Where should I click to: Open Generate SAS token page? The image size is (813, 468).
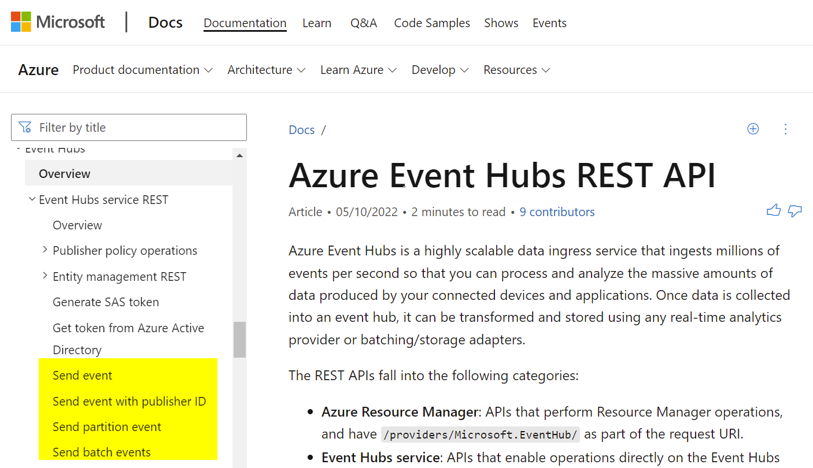[106, 302]
